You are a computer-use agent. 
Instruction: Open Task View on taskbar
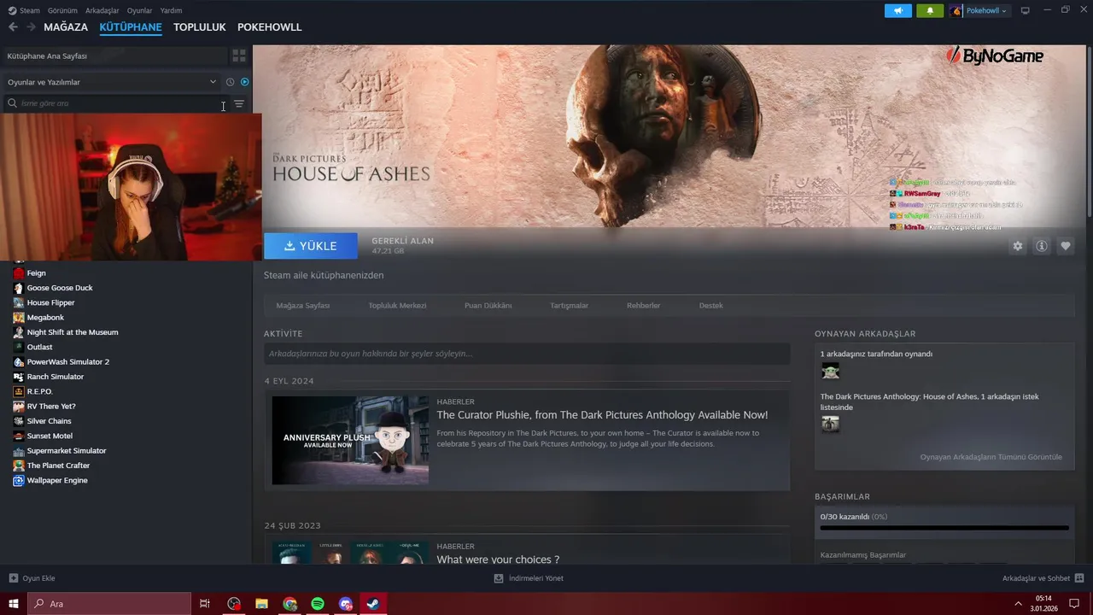205,604
